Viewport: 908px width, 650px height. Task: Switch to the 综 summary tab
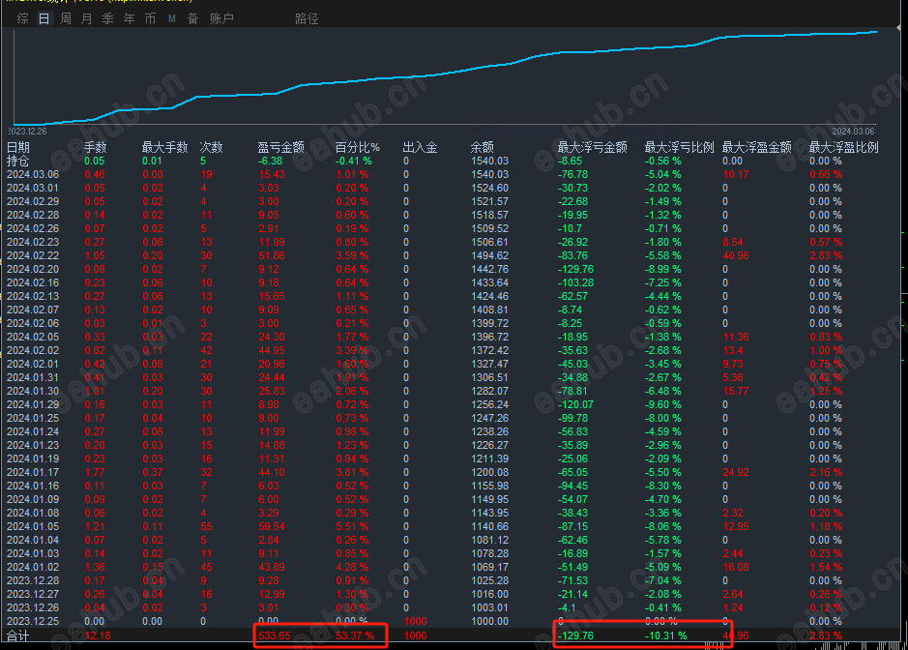[22, 18]
